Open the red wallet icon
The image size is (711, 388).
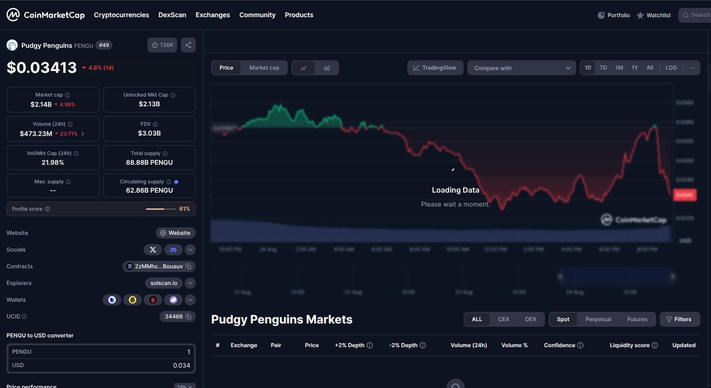(x=153, y=300)
